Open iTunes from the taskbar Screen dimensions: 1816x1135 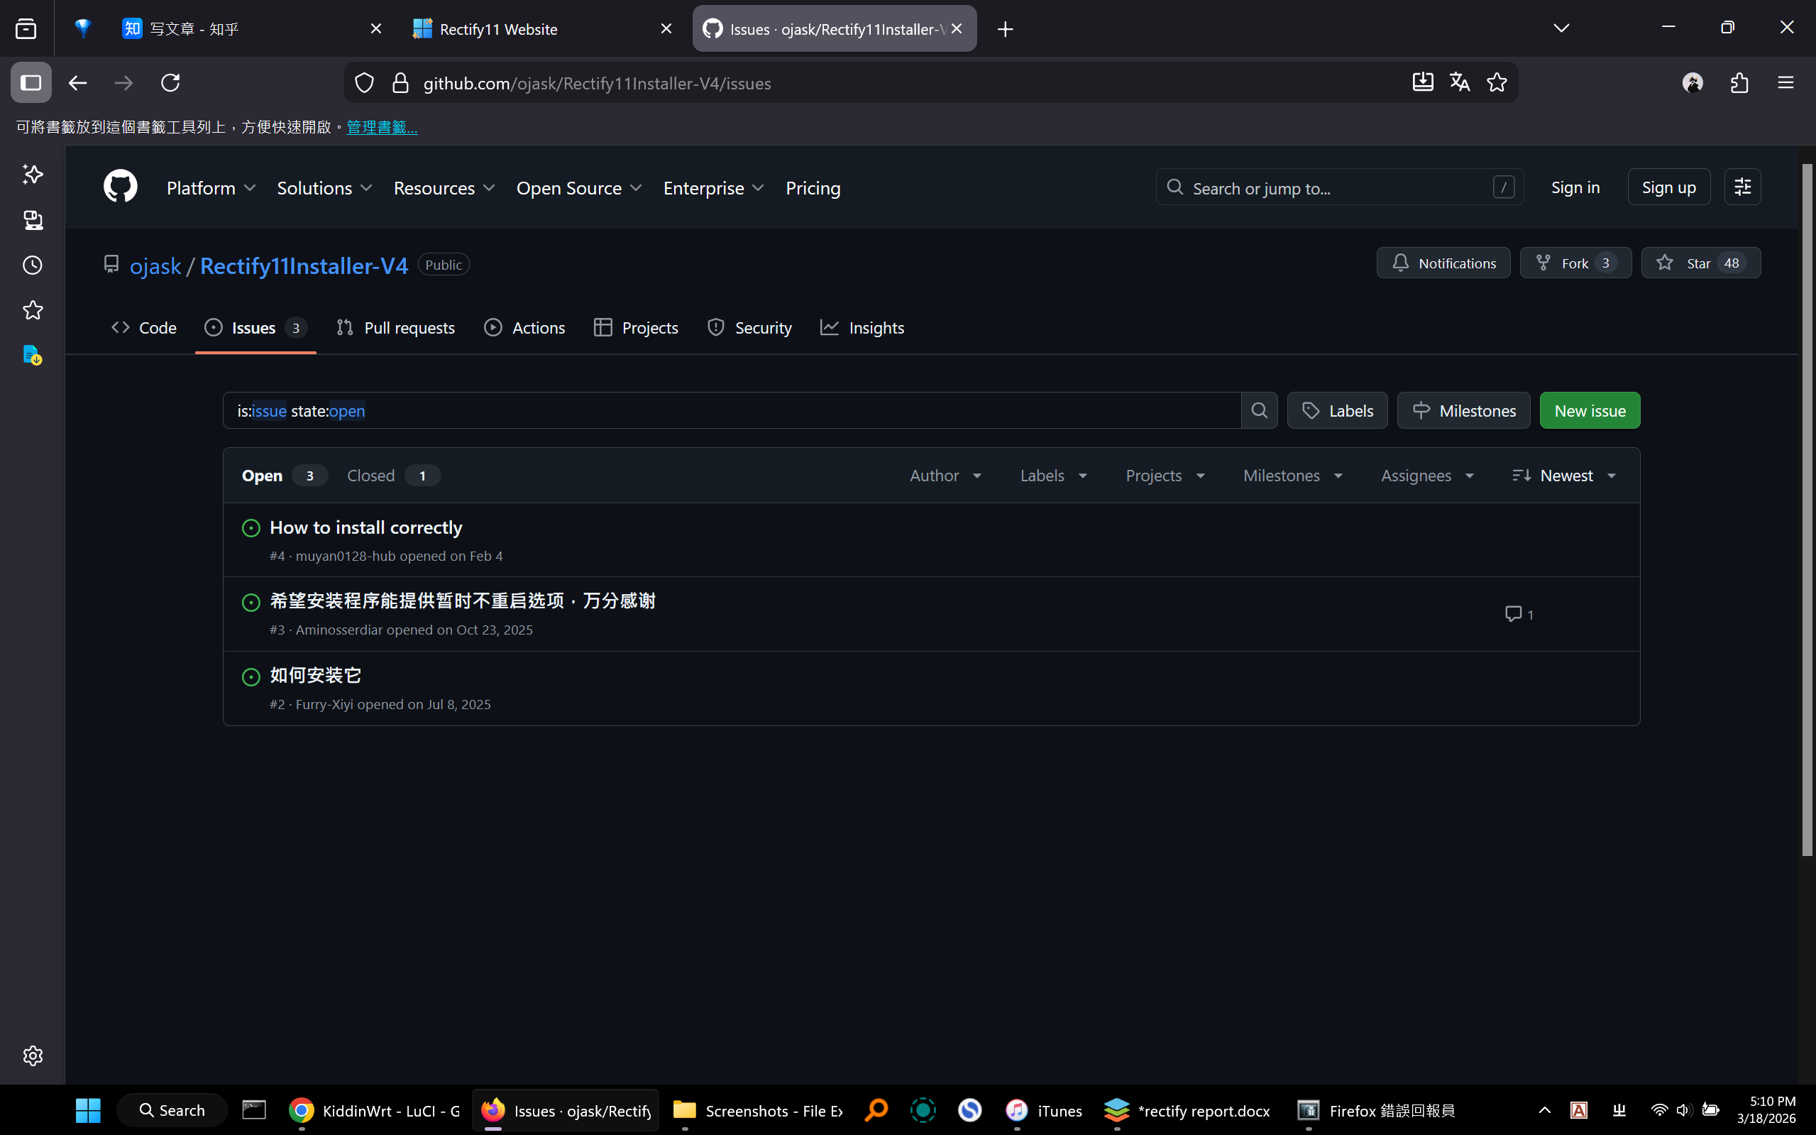click(x=1044, y=1110)
